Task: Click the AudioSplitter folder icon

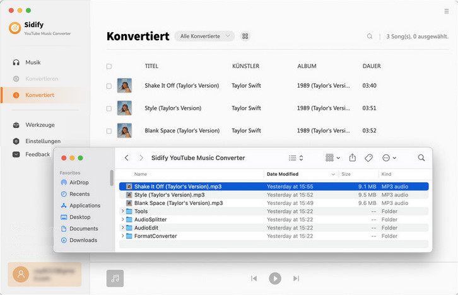Action: tap(129, 219)
